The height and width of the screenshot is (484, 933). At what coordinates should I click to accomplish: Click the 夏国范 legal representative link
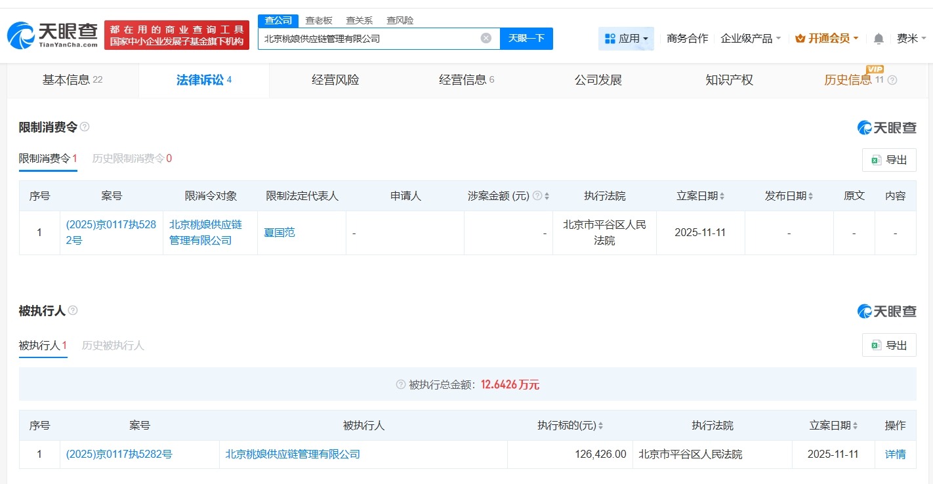279,232
